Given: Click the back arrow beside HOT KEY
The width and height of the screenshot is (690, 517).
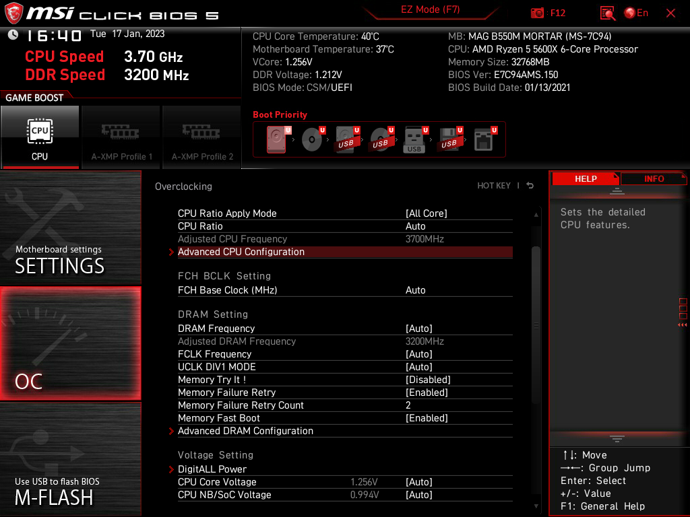Looking at the screenshot, I should coord(530,186).
